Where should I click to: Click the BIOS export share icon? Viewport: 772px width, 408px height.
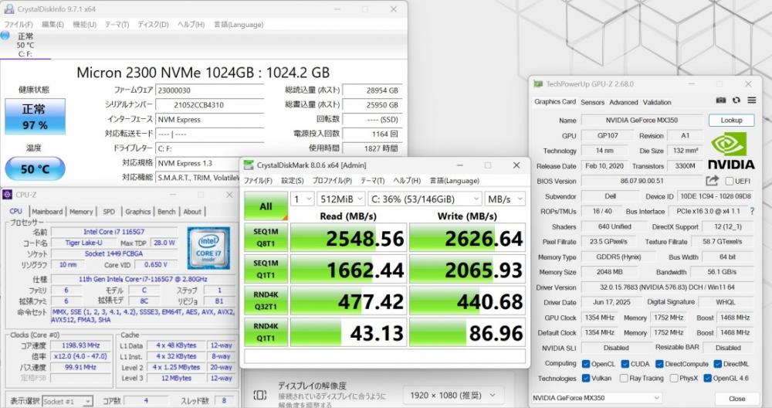[712, 181]
